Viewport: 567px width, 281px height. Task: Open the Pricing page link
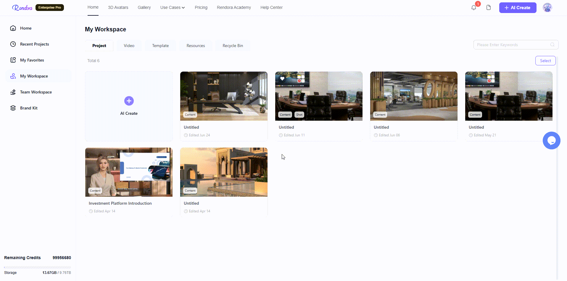click(x=201, y=7)
